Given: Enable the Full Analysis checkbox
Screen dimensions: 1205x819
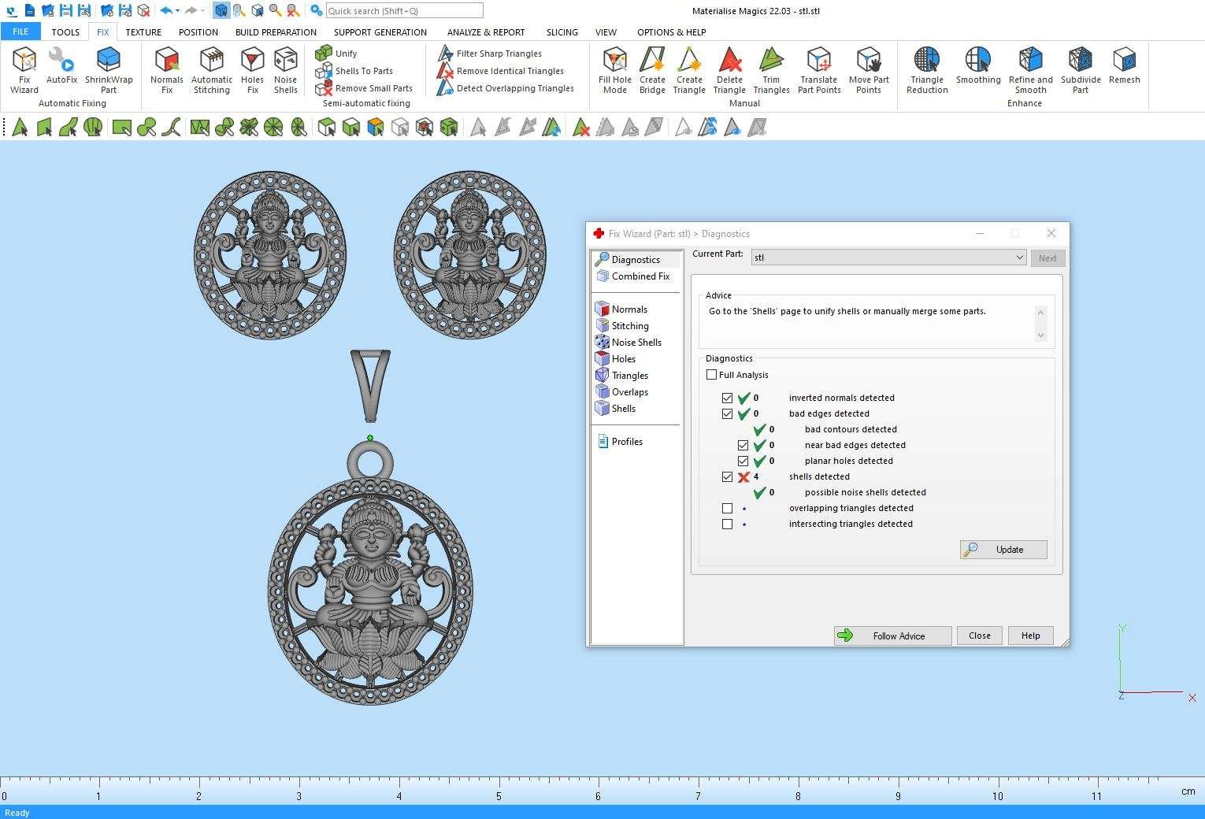Looking at the screenshot, I should click(x=712, y=375).
